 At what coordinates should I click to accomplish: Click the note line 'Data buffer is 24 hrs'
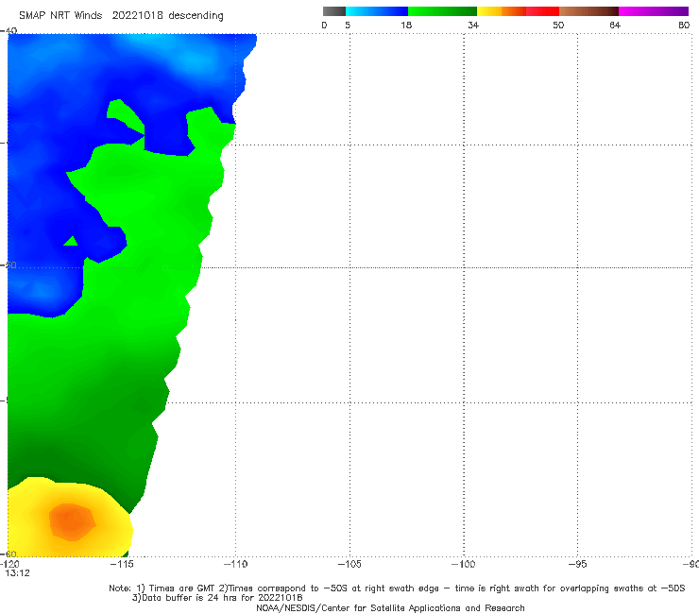tap(217, 598)
